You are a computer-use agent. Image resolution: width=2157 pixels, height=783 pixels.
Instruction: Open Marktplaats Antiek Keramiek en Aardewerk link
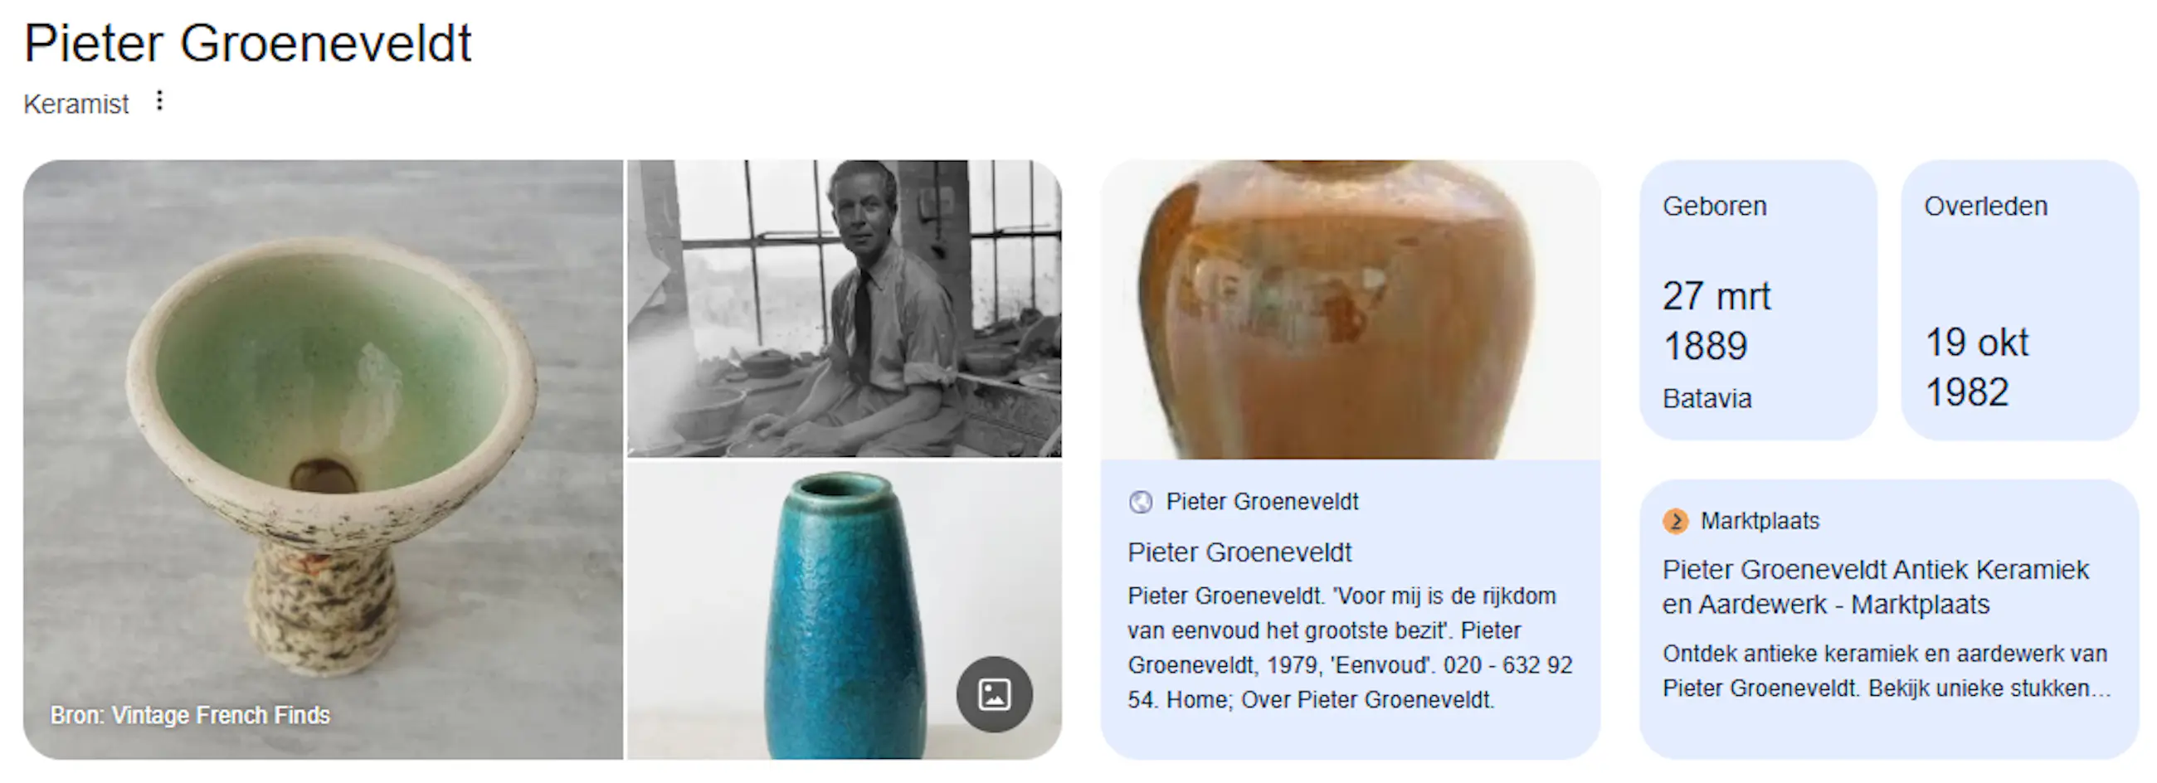click(1876, 587)
